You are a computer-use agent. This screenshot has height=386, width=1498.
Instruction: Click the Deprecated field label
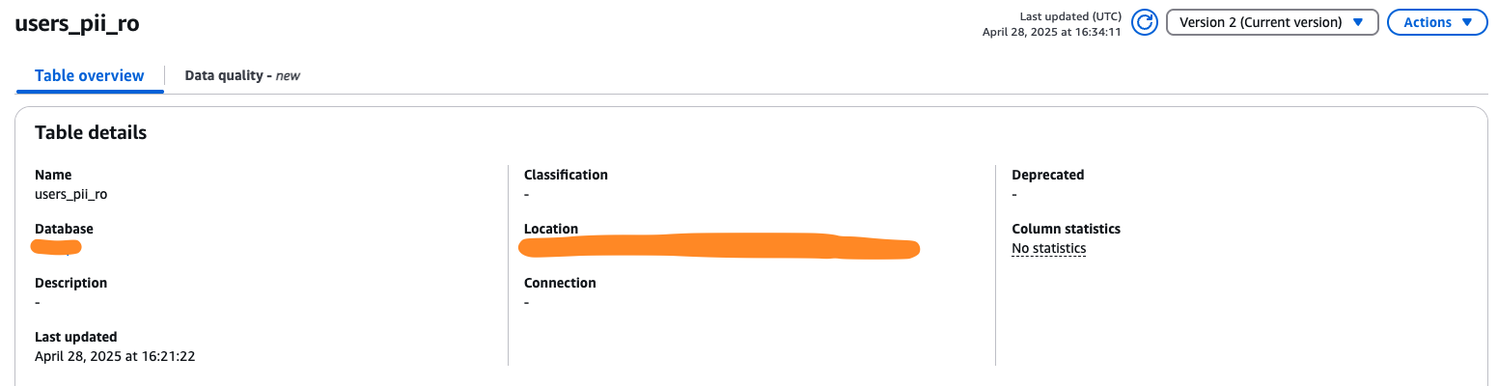[x=1047, y=176]
